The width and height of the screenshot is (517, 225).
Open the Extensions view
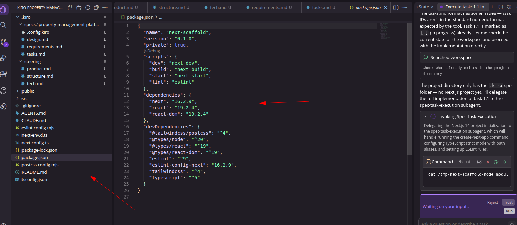(4, 74)
